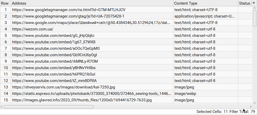Click the horizontal scrollbar left arrow
The width and height of the screenshot is (257, 115).
[x=2, y=106]
